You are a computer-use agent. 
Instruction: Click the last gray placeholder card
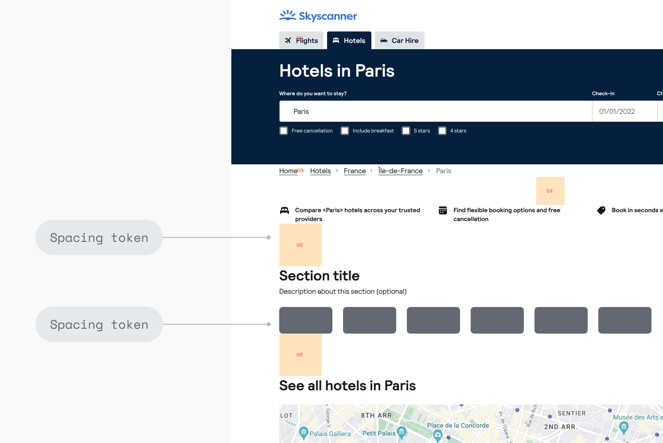625,320
